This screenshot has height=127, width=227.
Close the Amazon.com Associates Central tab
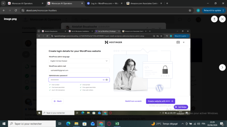coord(161,3)
